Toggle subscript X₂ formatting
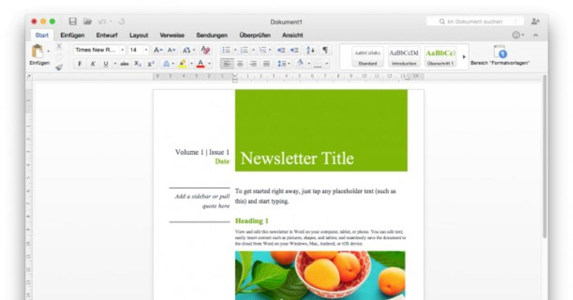Screen dimensions: 573x300 (x=138, y=64)
